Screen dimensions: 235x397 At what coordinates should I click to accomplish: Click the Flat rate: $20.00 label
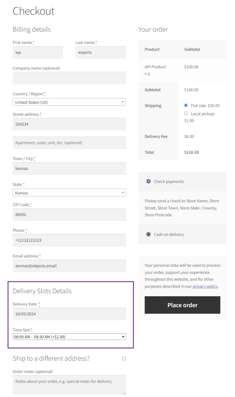(x=205, y=105)
